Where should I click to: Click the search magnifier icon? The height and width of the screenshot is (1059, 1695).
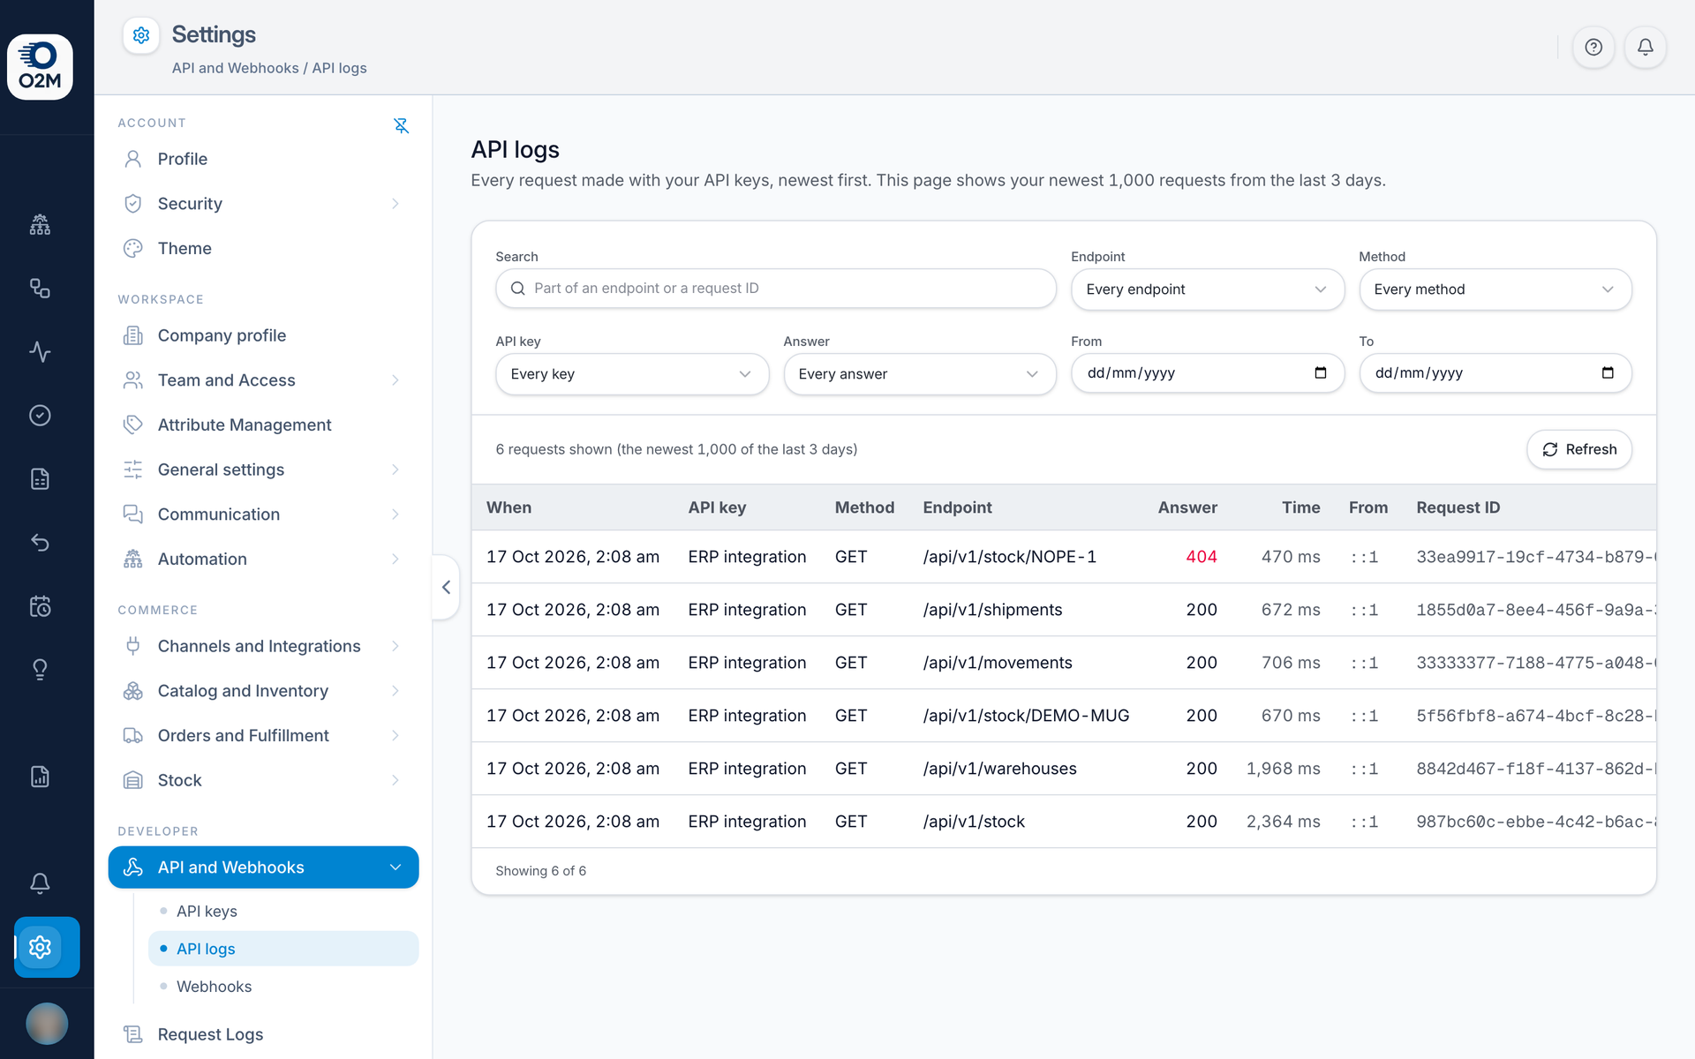click(x=518, y=289)
